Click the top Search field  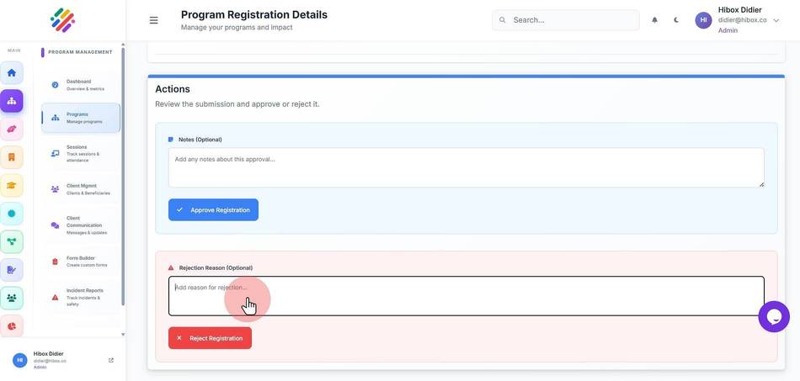(x=565, y=20)
